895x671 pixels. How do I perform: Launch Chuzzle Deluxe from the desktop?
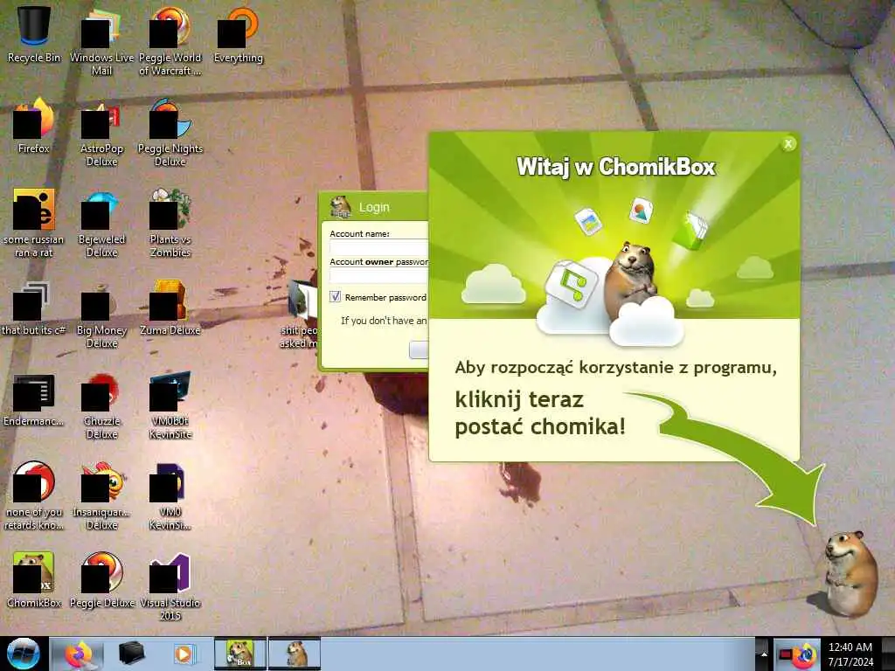101,405
